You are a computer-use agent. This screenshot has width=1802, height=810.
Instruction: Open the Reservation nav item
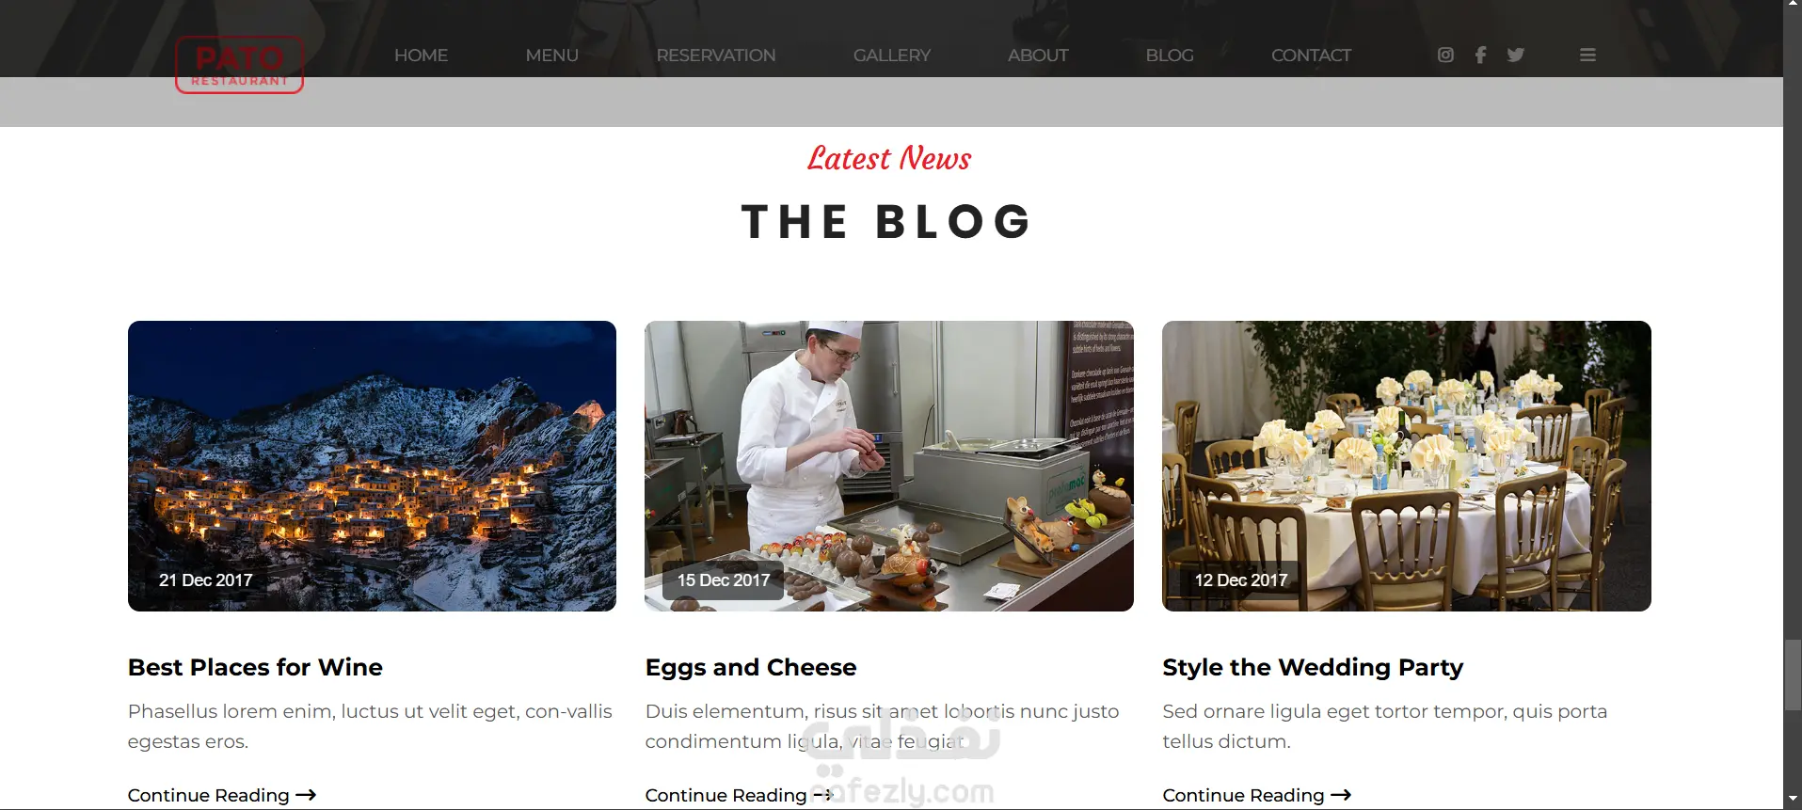[x=716, y=56]
